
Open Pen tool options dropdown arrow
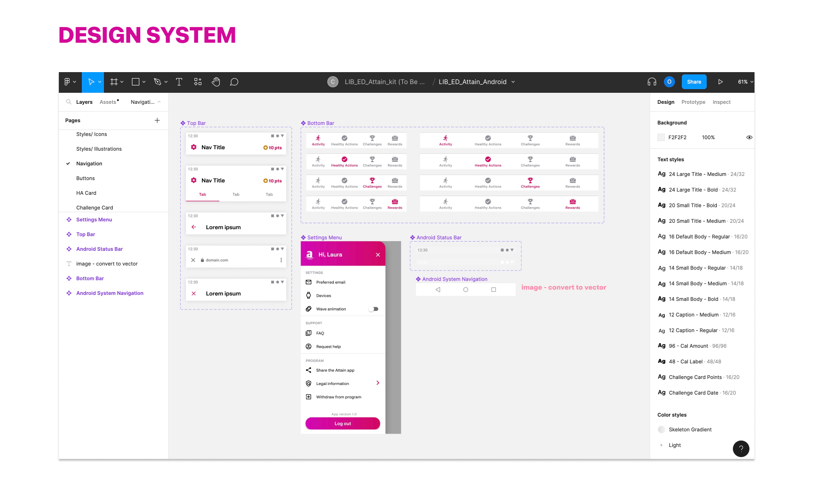click(166, 82)
